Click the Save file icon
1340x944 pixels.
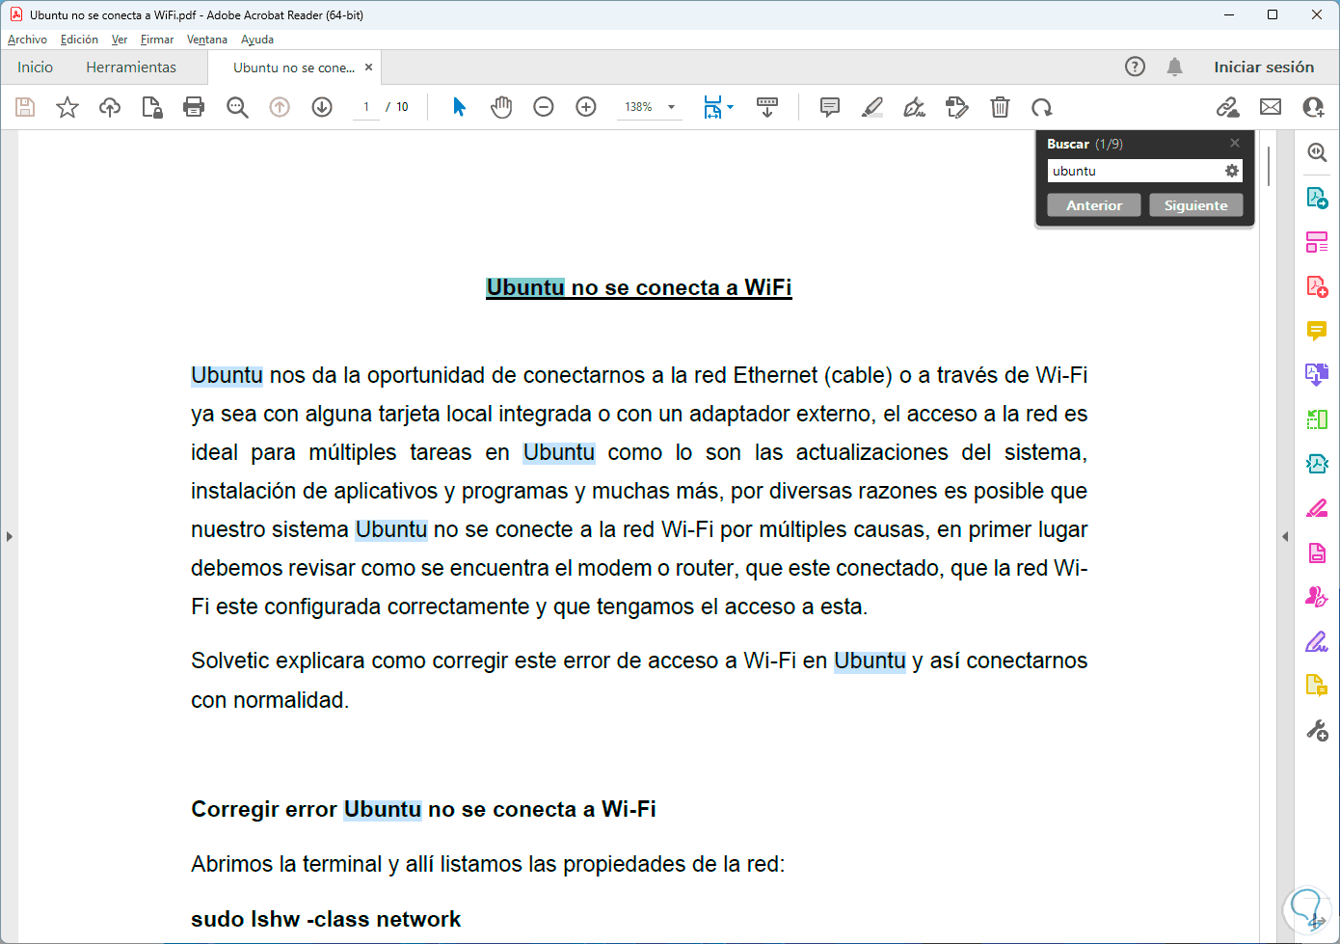pyautogui.click(x=25, y=107)
